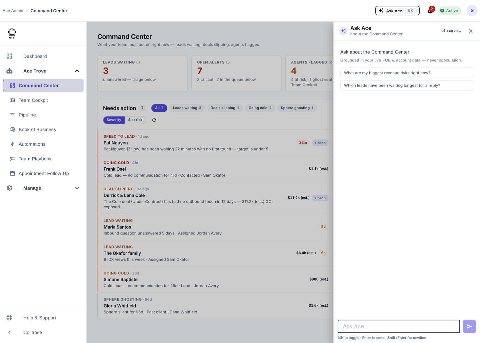Filter by Deals slipping 1
The height and width of the screenshot is (343, 480).
[x=225, y=108]
